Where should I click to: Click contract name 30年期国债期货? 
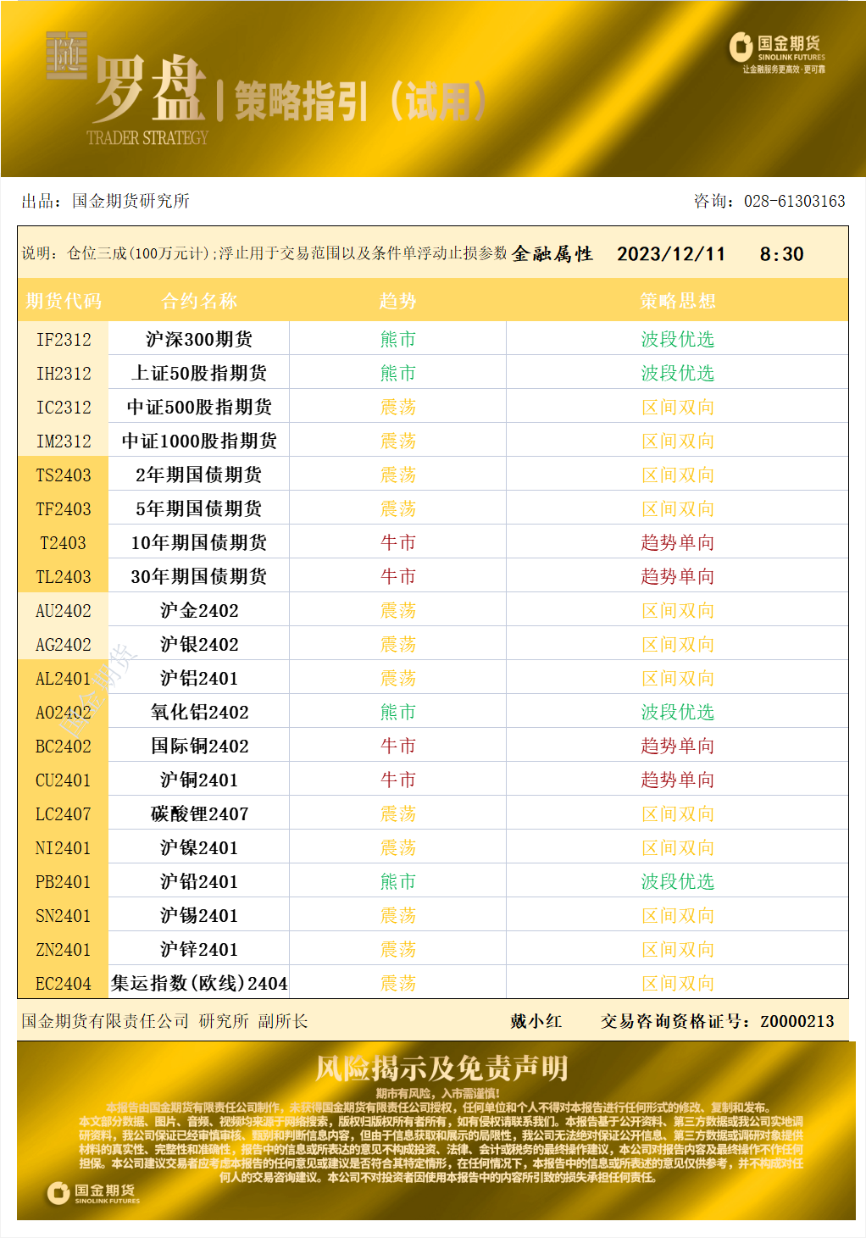199,576
